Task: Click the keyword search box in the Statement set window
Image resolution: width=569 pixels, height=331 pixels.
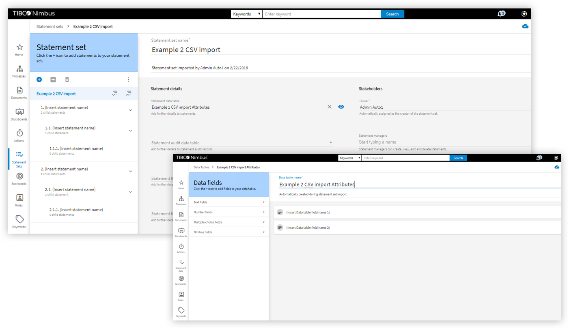Action: coord(321,14)
